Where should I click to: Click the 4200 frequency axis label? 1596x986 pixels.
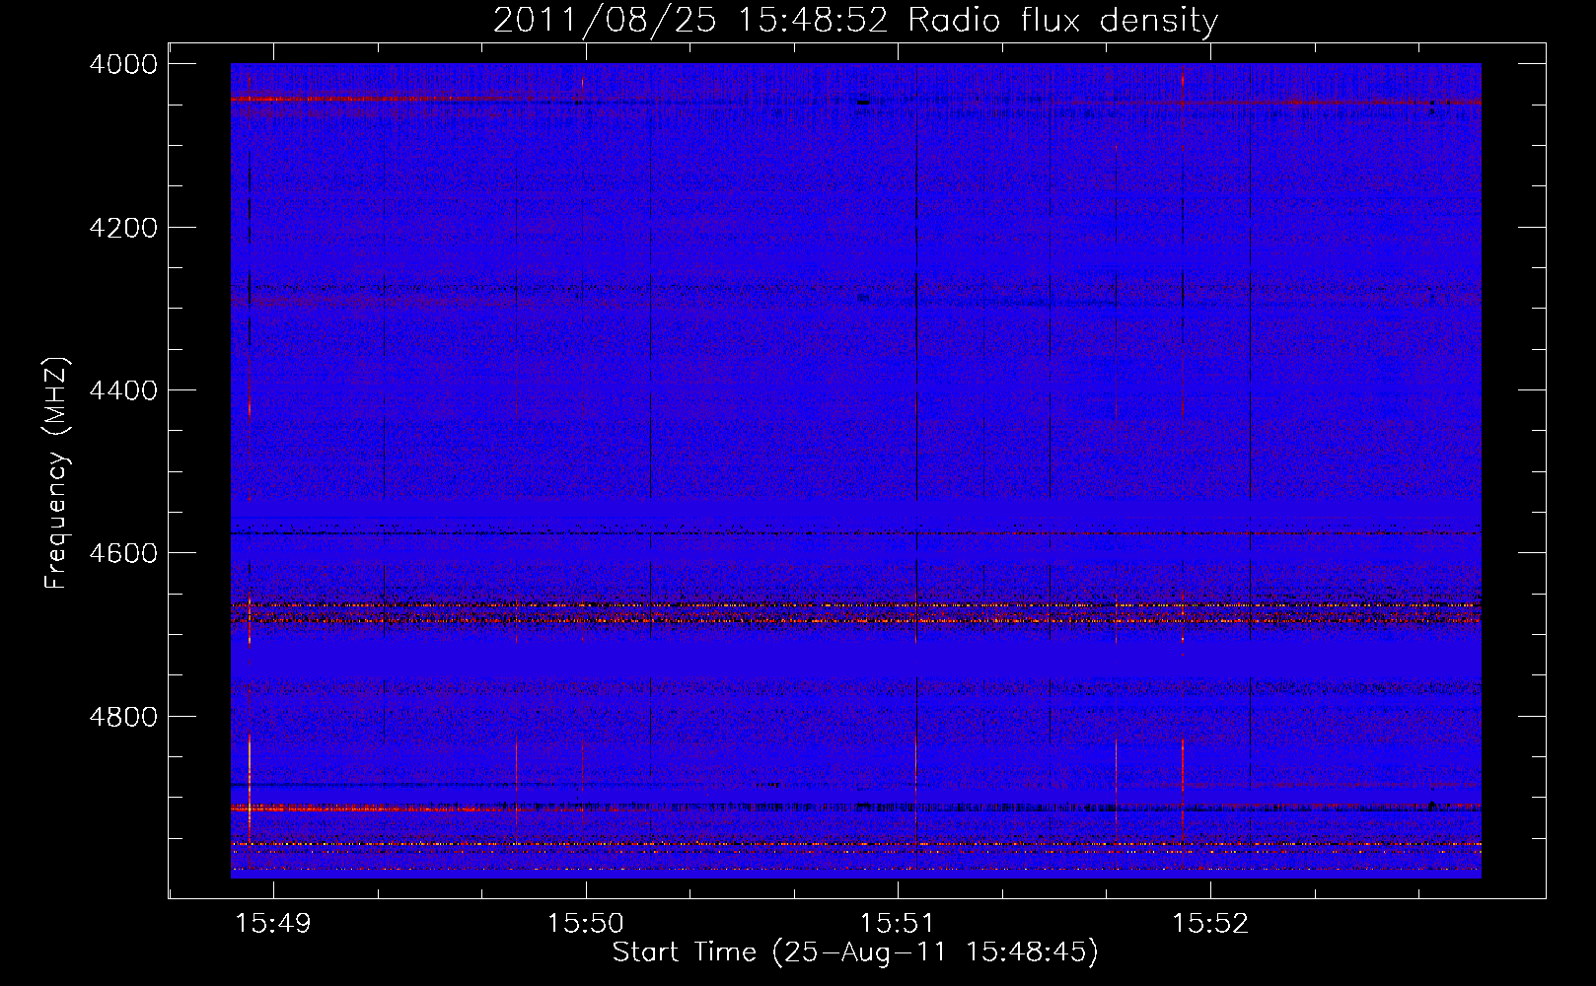pyautogui.click(x=123, y=228)
